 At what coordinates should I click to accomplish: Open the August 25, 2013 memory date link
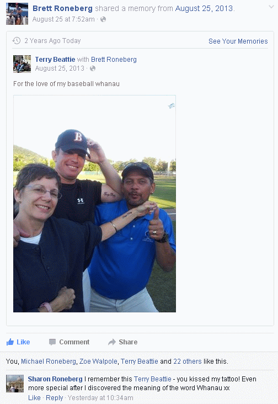coord(205,8)
